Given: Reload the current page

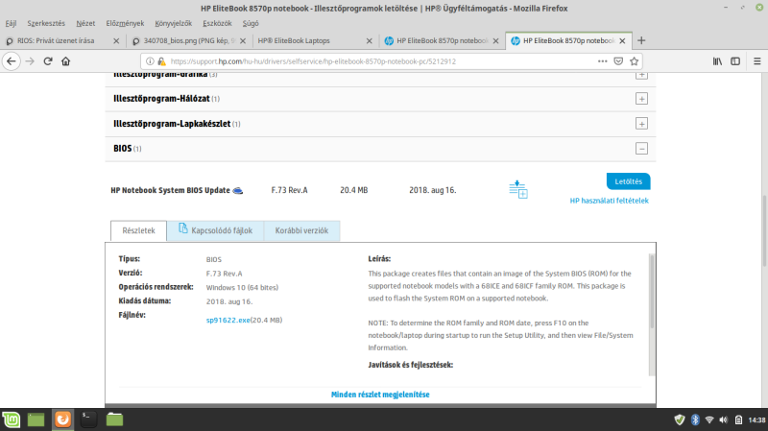Looking at the screenshot, I should [x=48, y=61].
